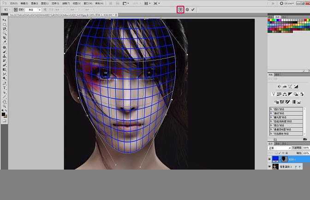310x200 pixels.
Task: Select the Move tool
Action: [4, 20]
